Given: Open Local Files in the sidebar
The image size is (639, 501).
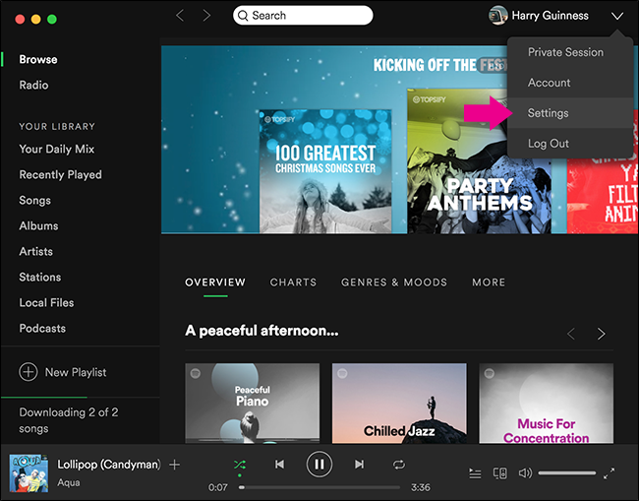Looking at the screenshot, I should pyautogui.click(x=46, y=303).
